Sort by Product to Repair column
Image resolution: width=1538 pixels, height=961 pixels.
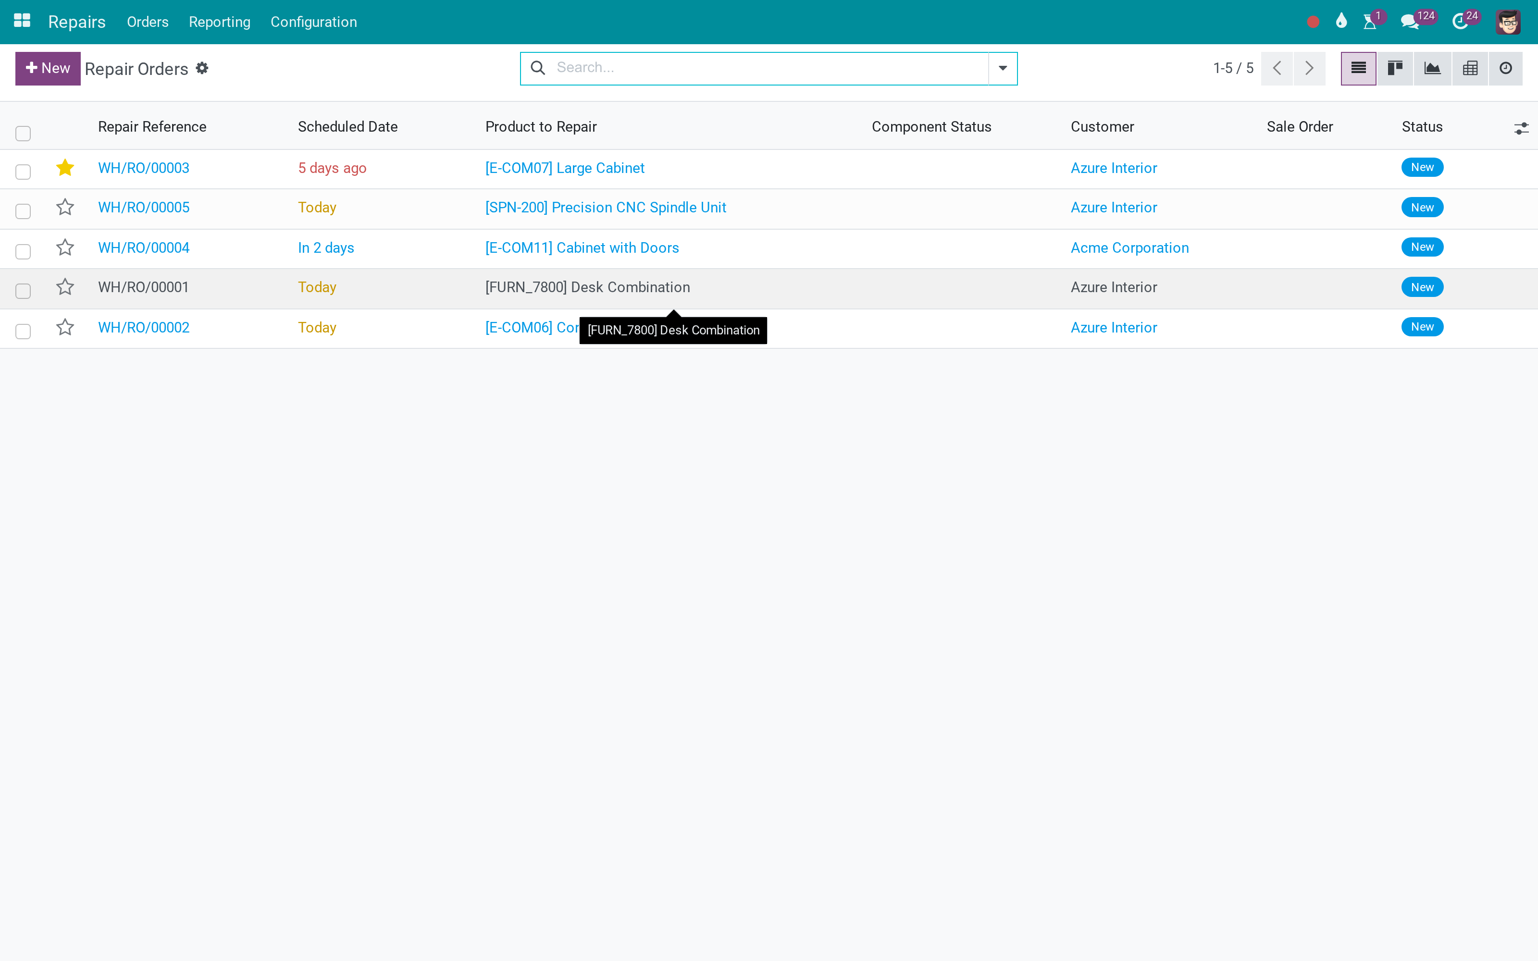(x=541, y=126)
